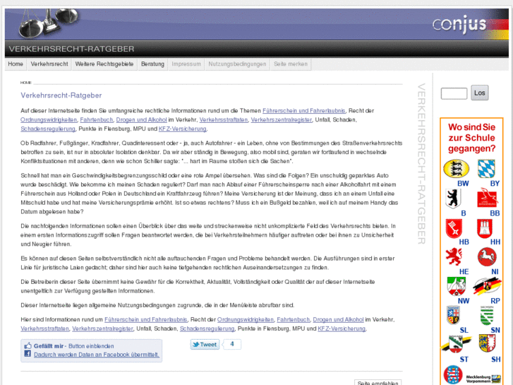Open Drogen und Alkohol link in first paragraph
The width and height of the screenshot is (513, 385).
(141, 120)
